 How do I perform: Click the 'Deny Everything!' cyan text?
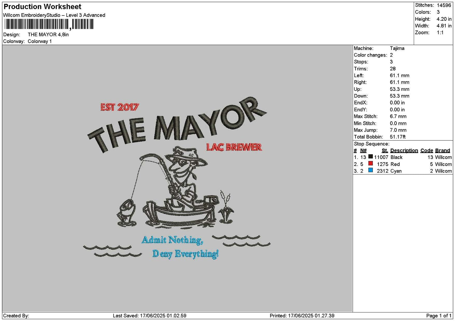[185, 254]
